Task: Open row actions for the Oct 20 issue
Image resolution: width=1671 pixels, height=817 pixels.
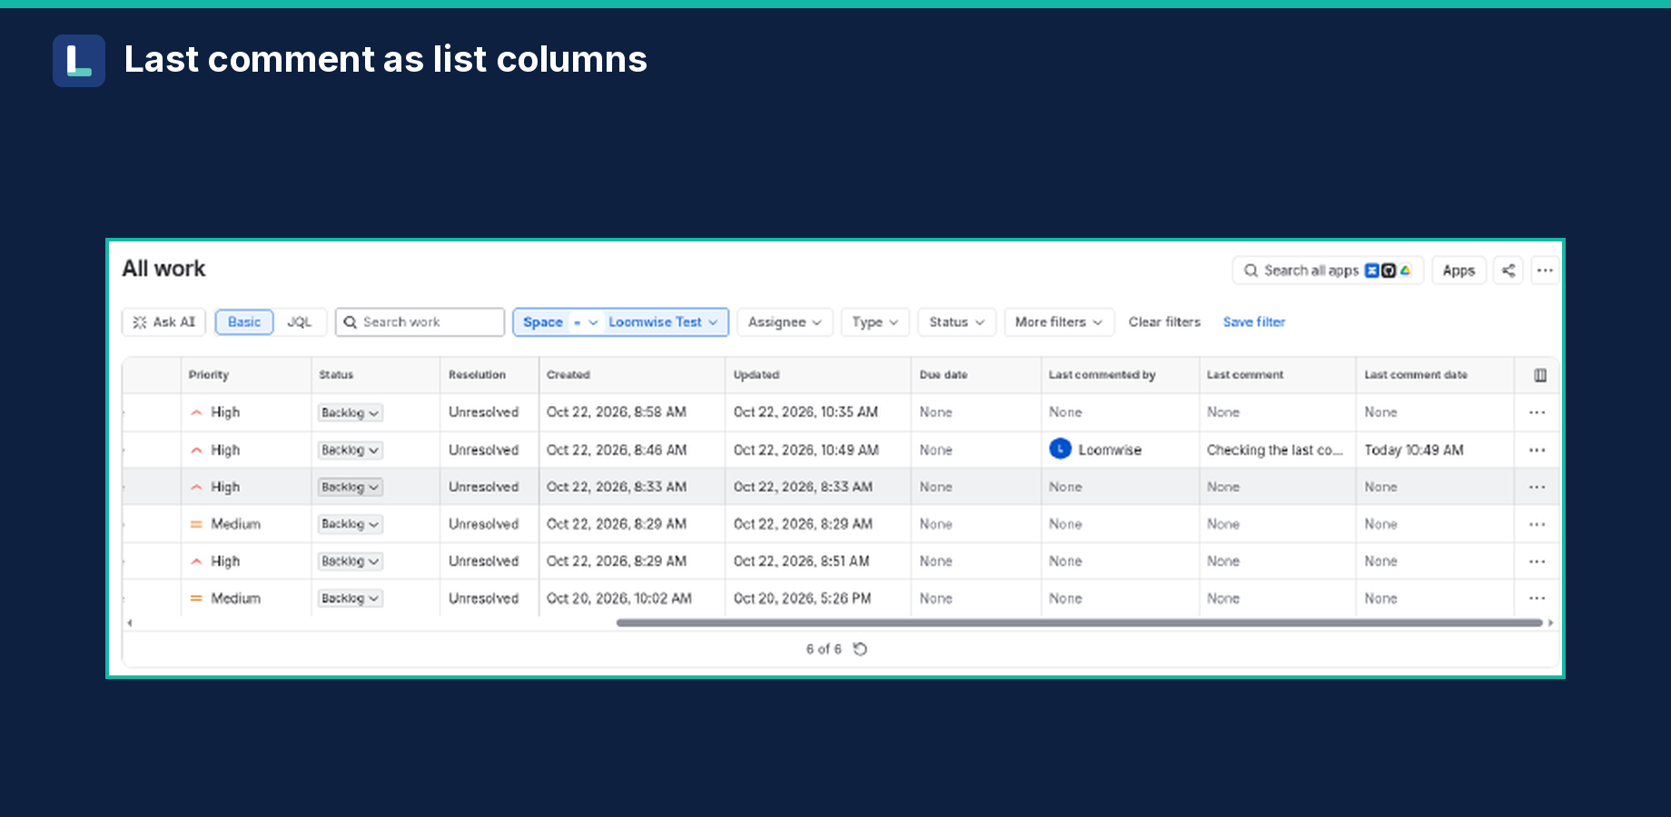Action: point(1537,598)
